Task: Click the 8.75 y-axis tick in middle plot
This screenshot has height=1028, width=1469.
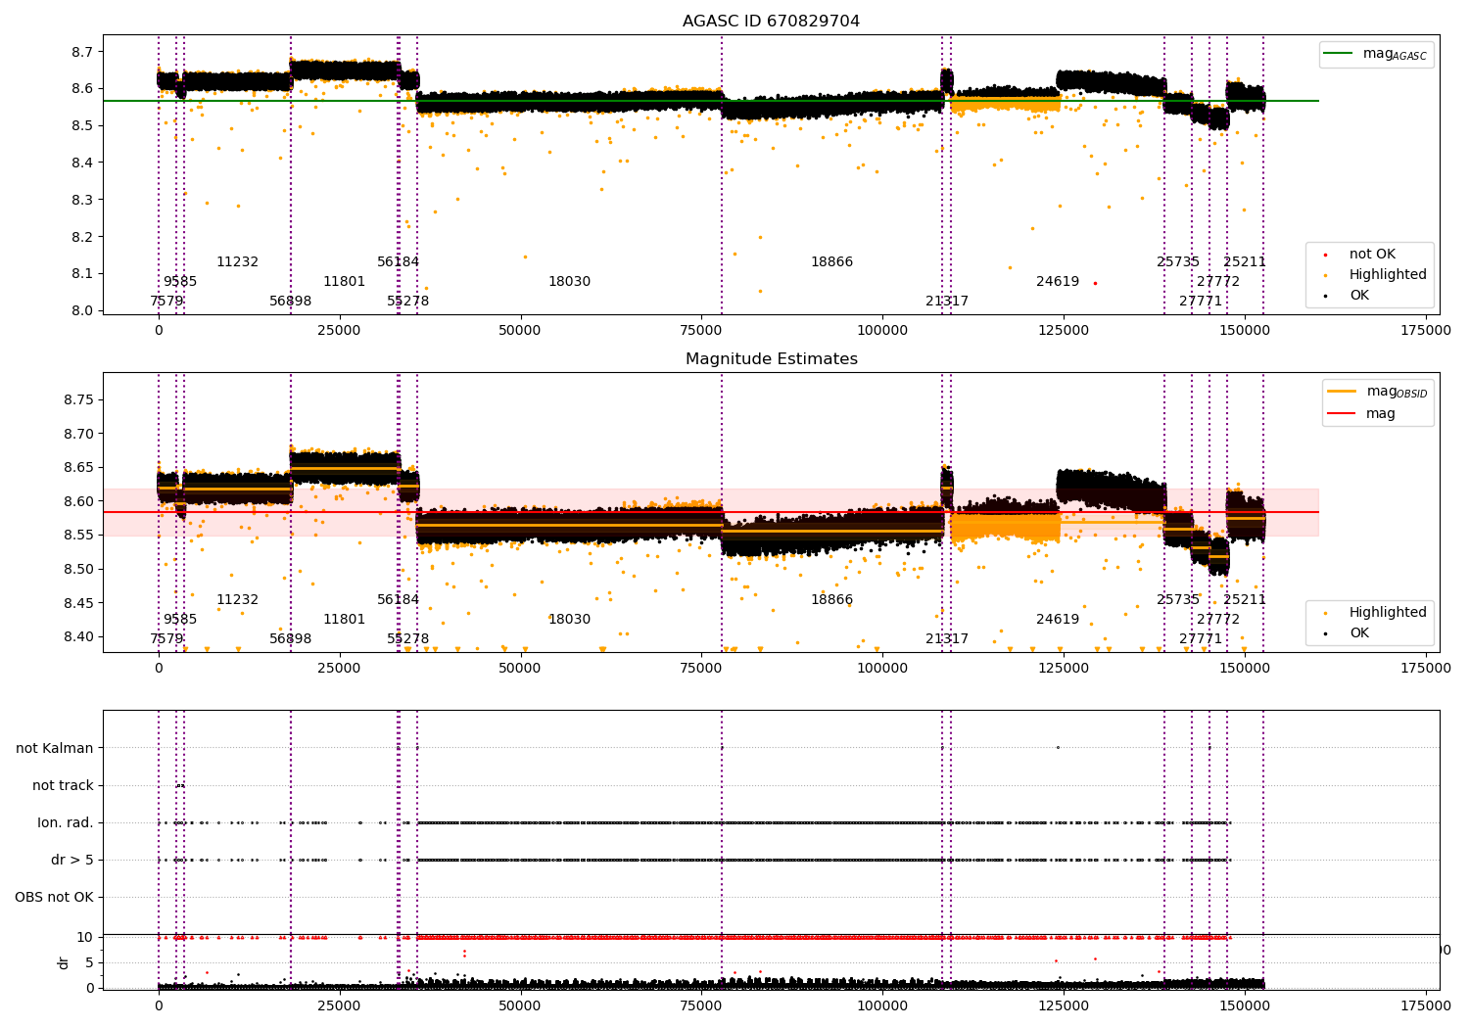Action: (79, 400)
